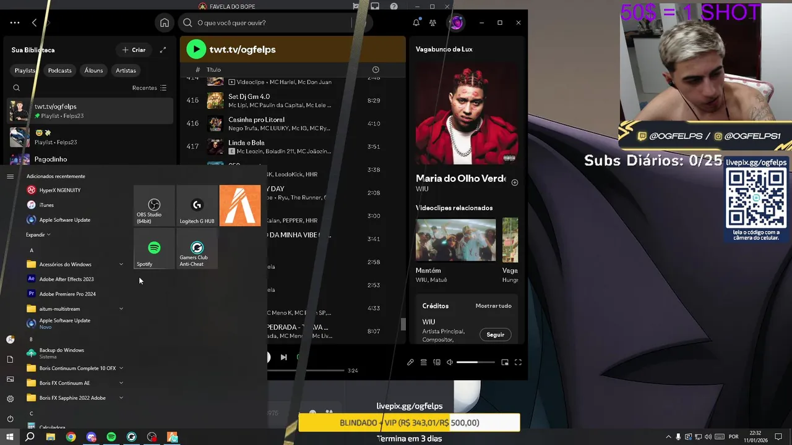Select the Álbuns filter chip
This screenshot has height=445, width=792.
point(93,70)
